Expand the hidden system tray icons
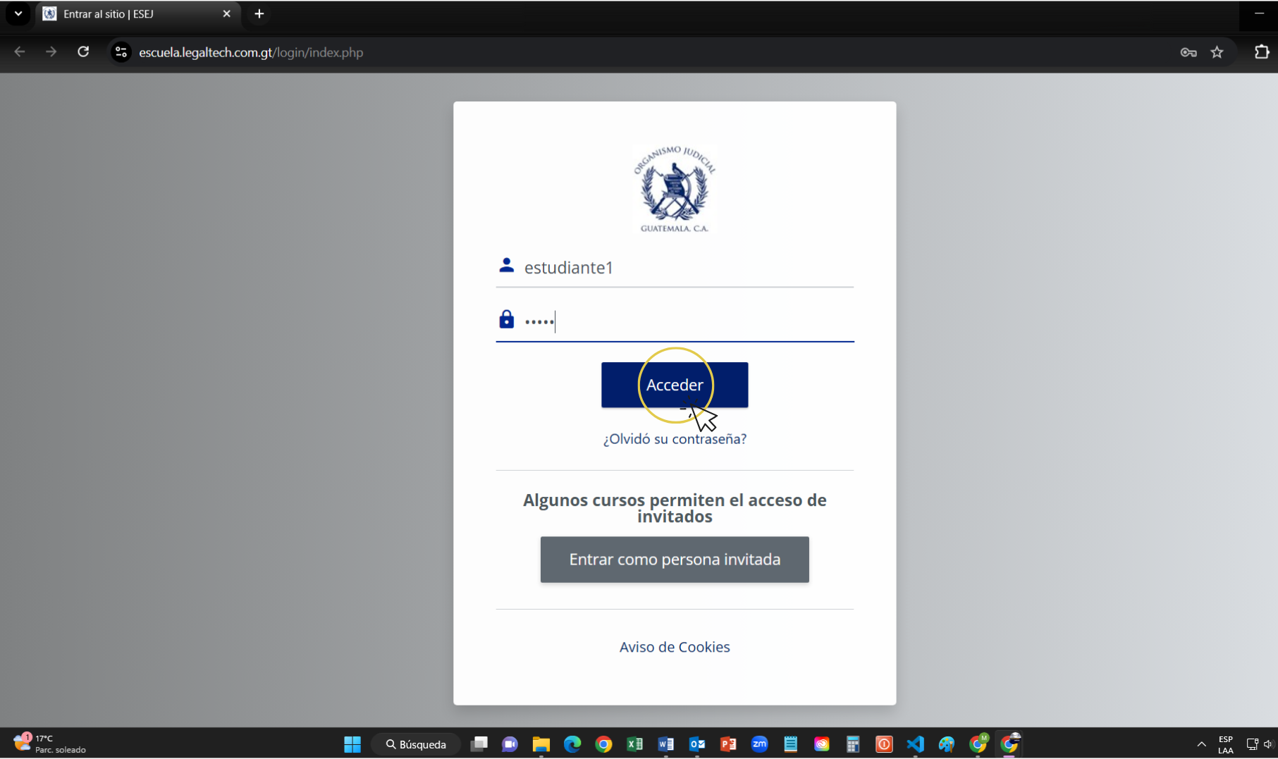 pos(1202,744)
